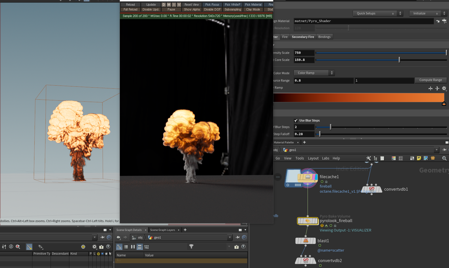The width and height of the screenshot is (449, 268).
Task: Click the wrench tools icon in network editor
Action: pyautogui.click(x=368, y=158)
